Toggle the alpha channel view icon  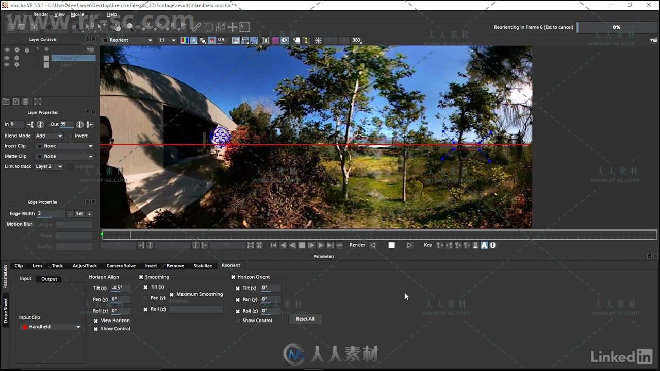point(194,40)
